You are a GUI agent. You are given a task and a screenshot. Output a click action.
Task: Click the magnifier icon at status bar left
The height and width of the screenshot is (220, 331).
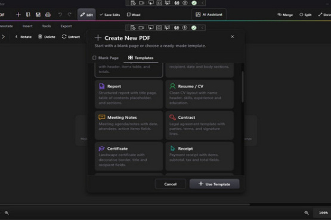coord(7,213)
